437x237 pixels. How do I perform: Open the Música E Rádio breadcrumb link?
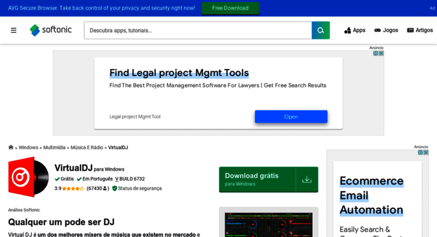click(x=87, y=147)
